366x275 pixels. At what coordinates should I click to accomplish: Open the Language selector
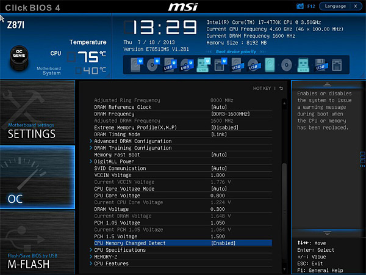(x=335, y=6)
